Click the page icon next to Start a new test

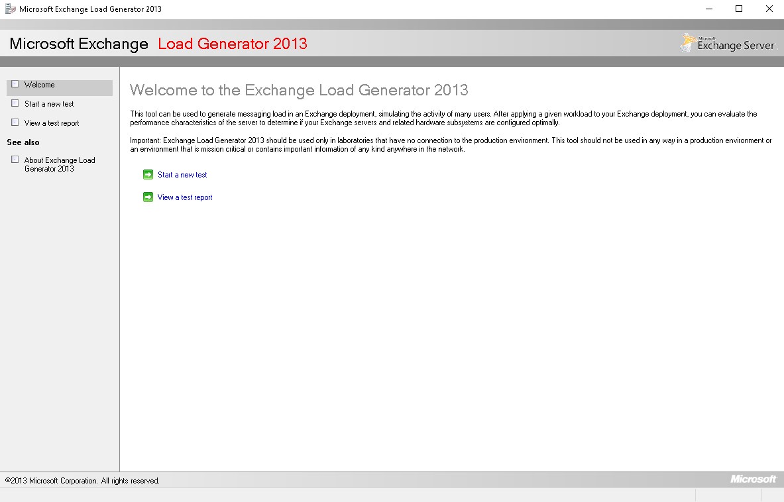point(15,103)
